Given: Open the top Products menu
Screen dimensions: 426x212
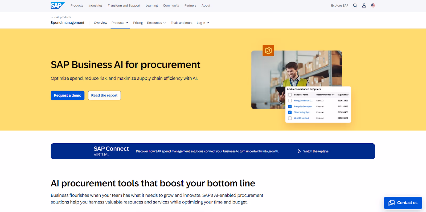Looking at the screenshot, I should [77, 5].
